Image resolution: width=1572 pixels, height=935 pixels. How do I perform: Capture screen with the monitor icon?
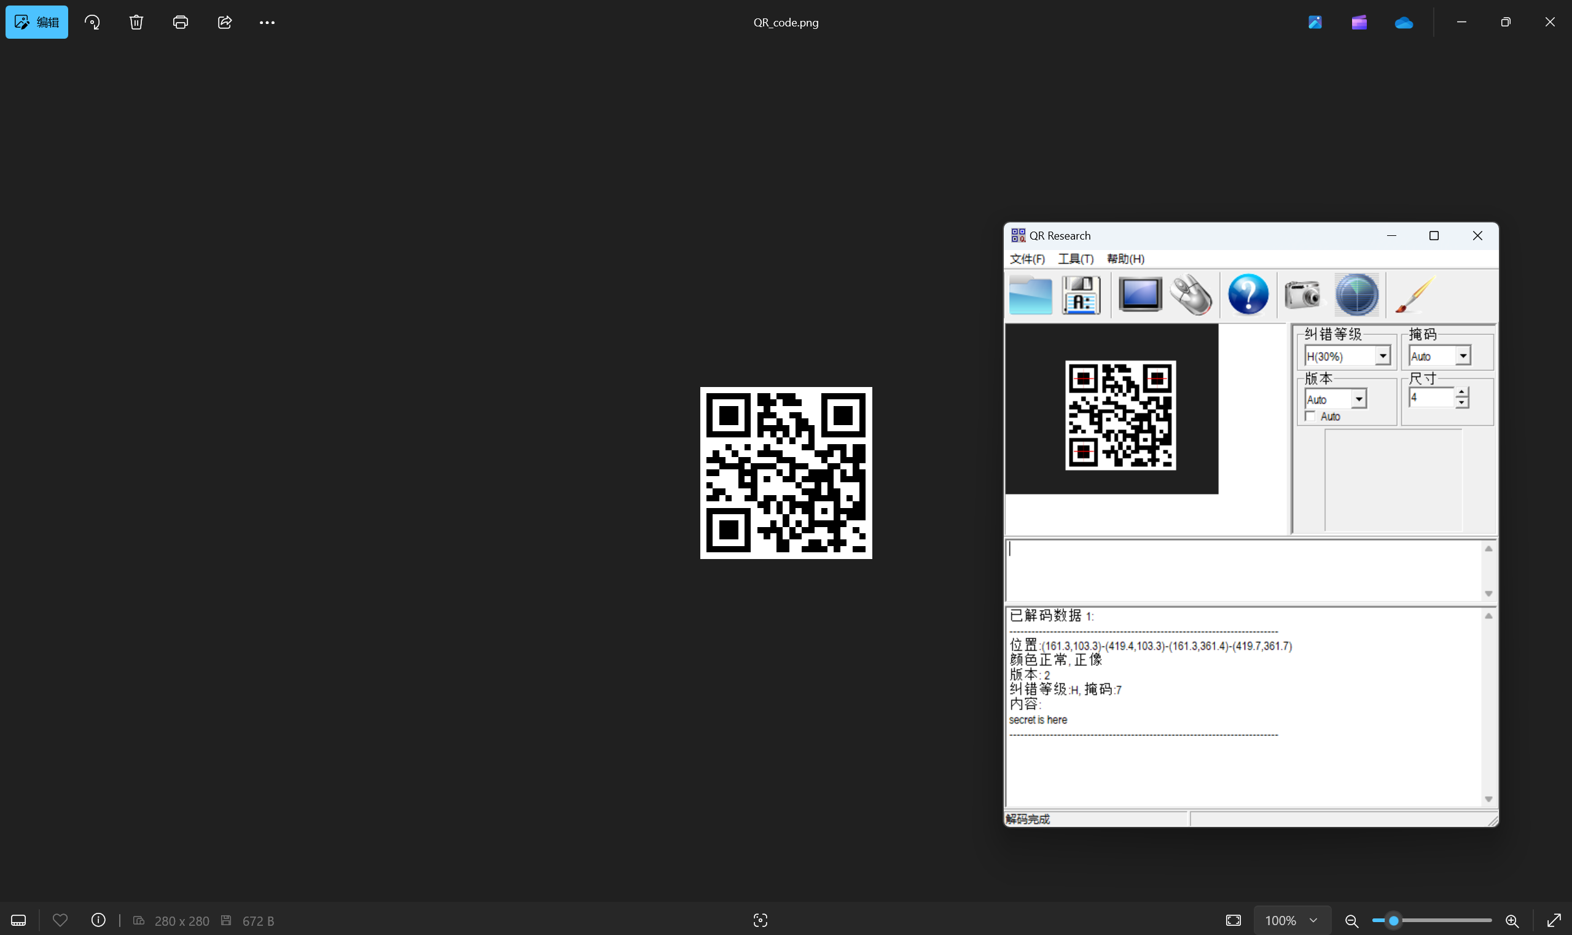pyautogui.click(x=1140, y=294)
